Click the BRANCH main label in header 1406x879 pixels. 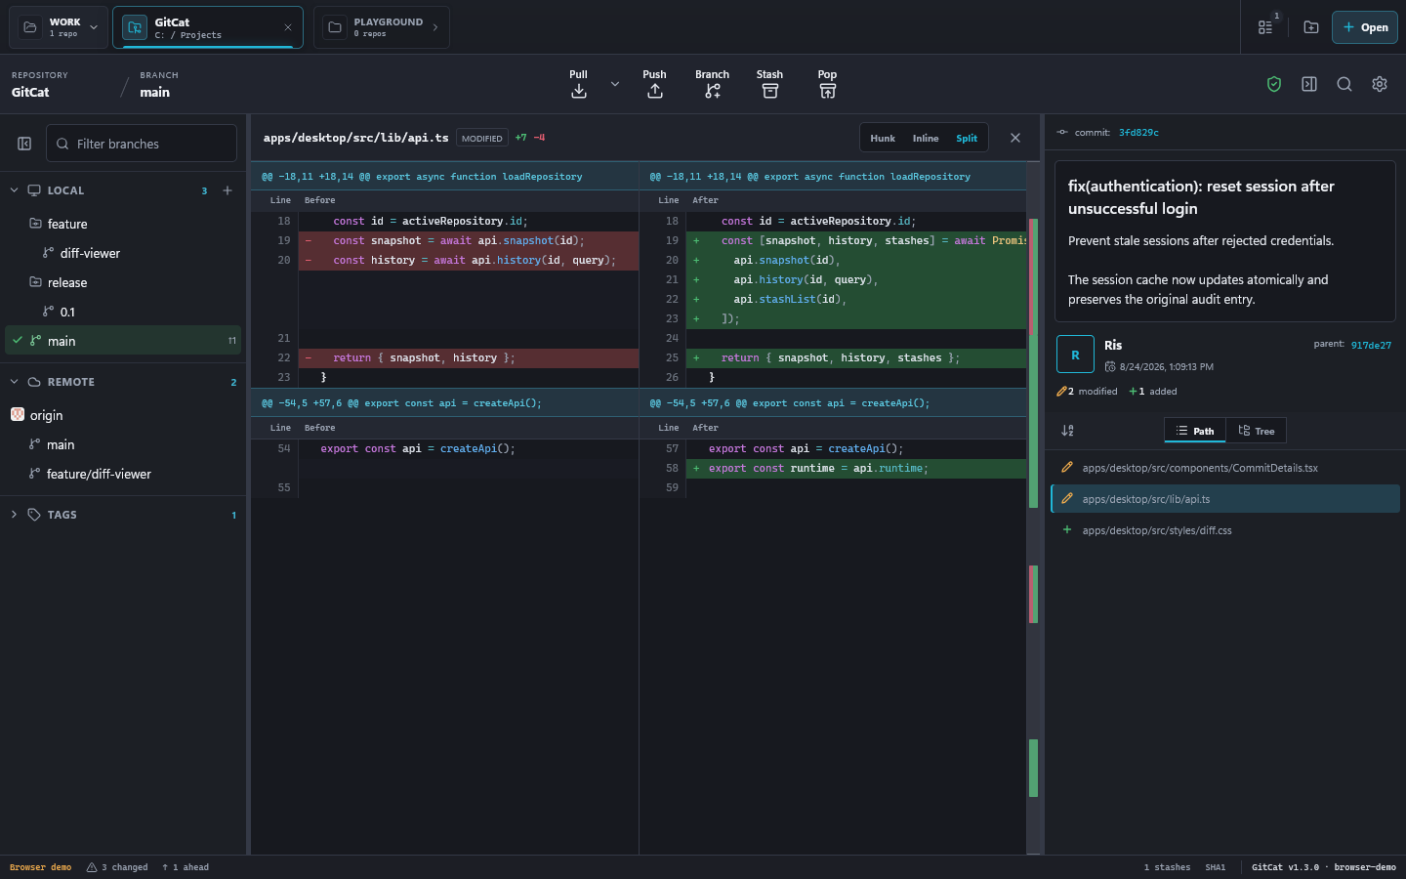tap(159, 84)
